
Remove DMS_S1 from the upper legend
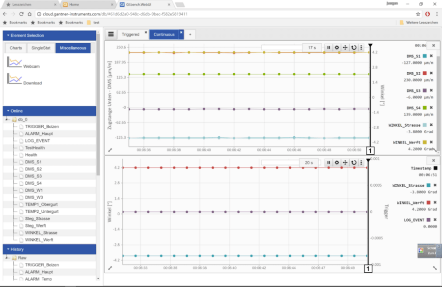tap(431, 56)
